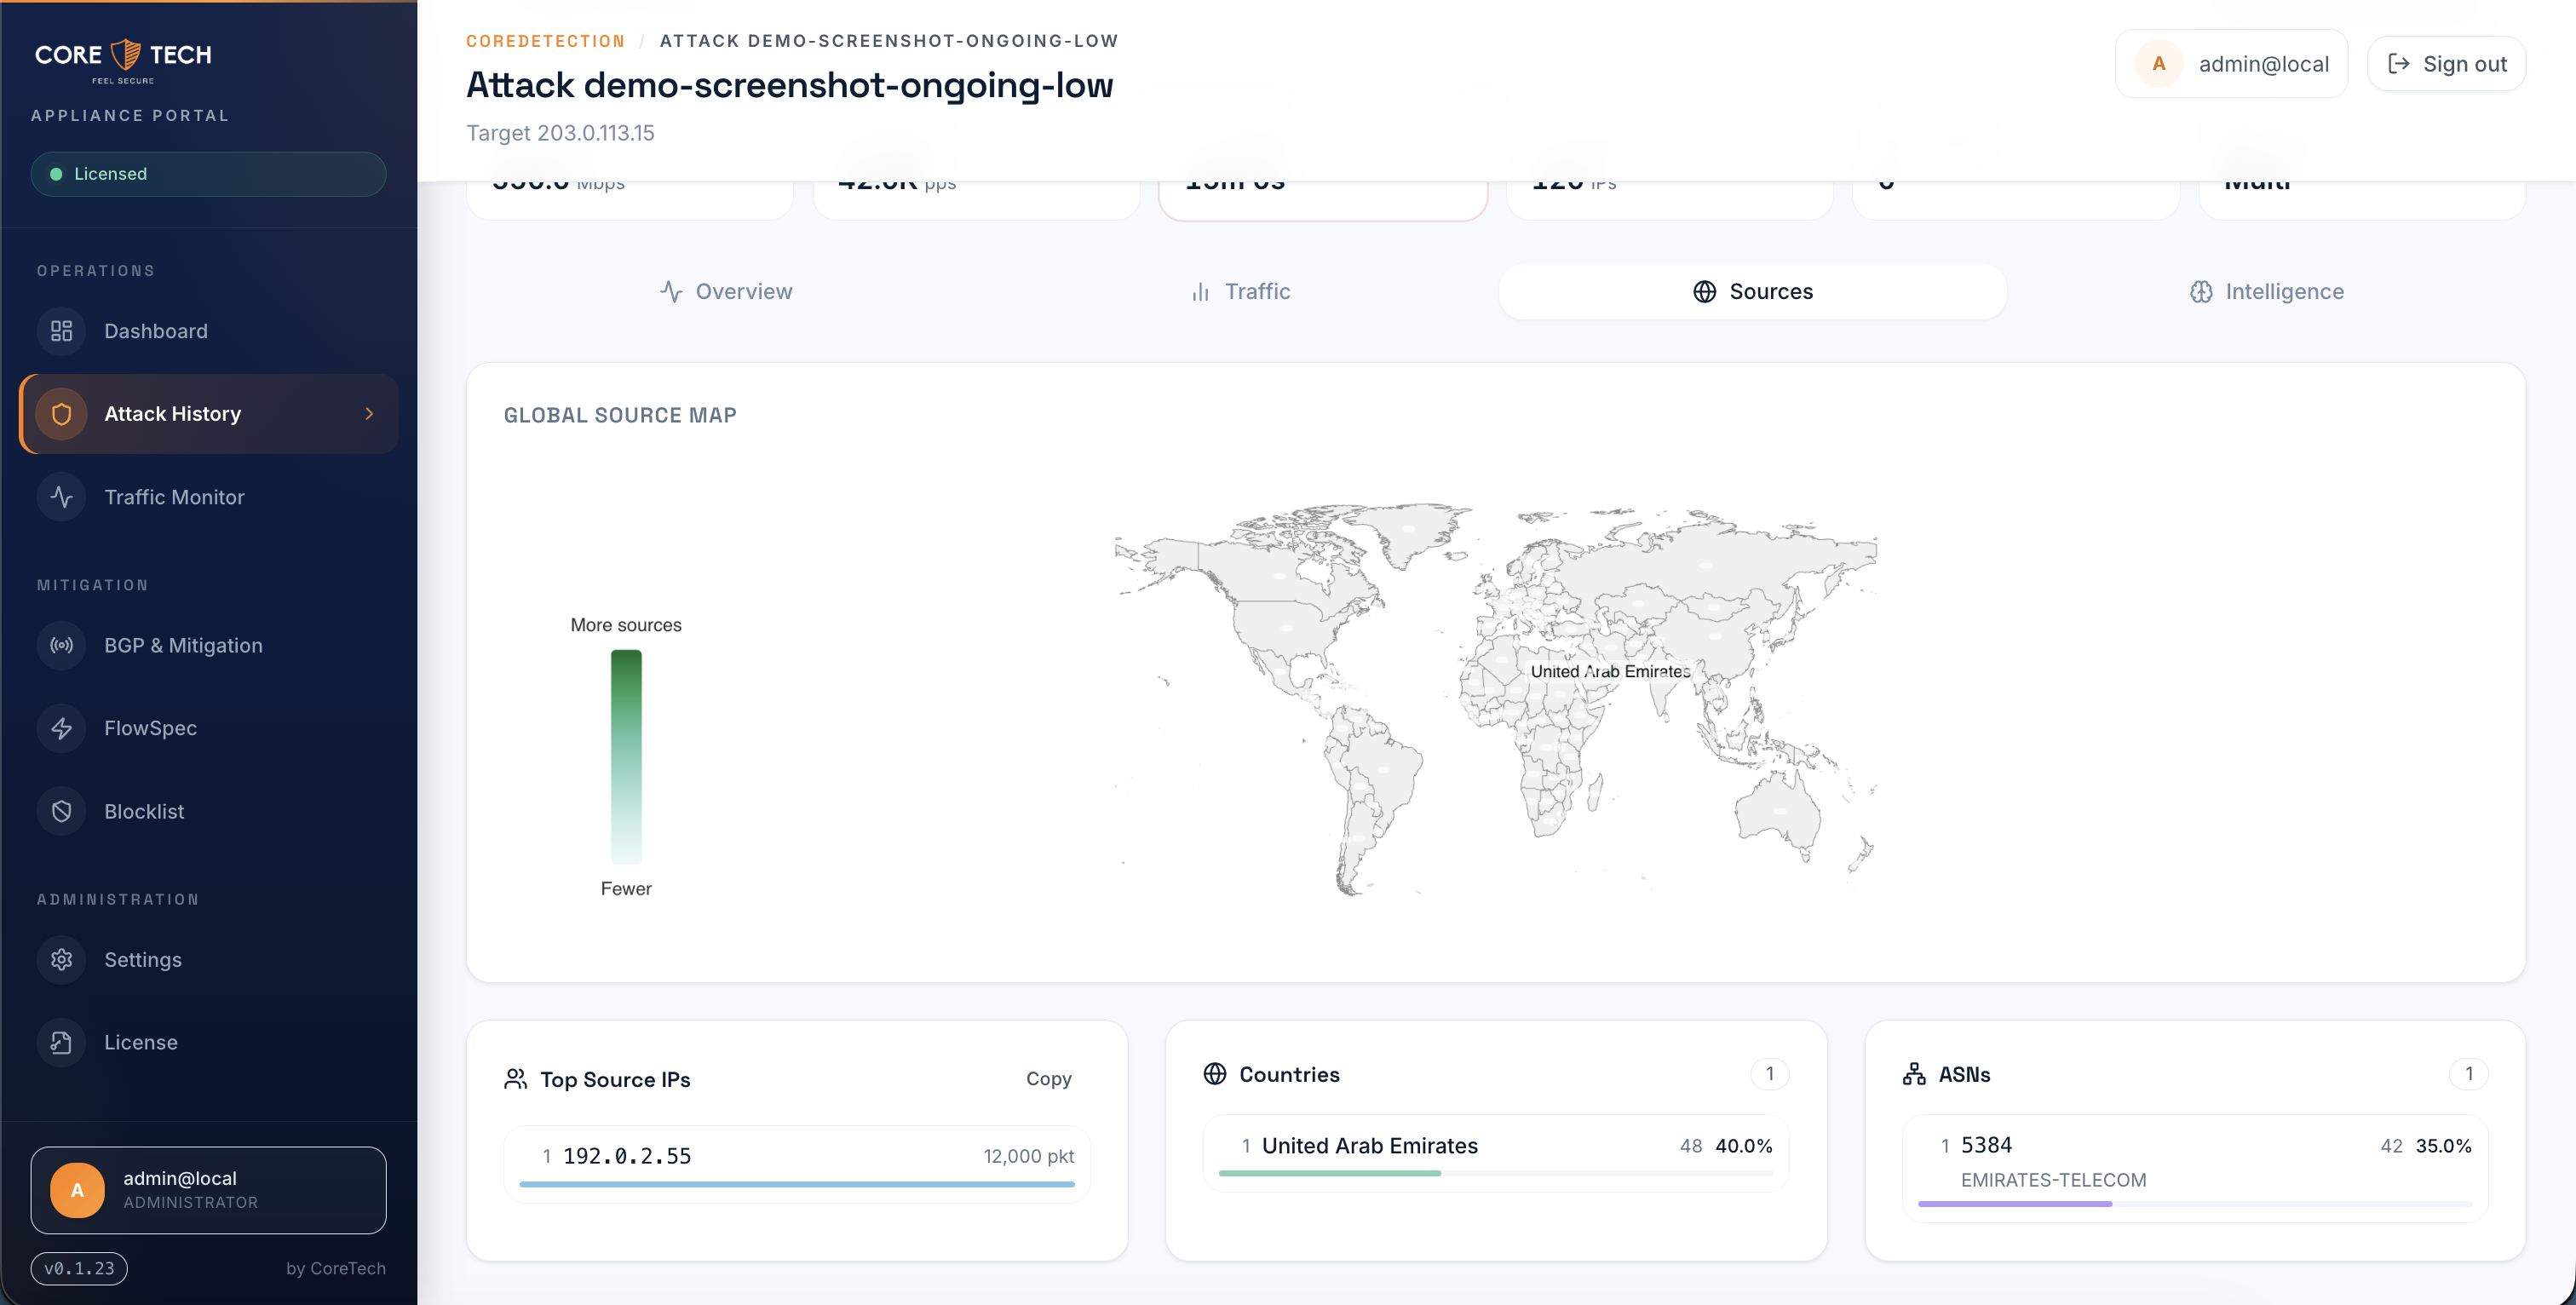This screenshot has height=1305, width=2576.
Task: Click the Sign out arrow icon
Action: coord(2398,64)
